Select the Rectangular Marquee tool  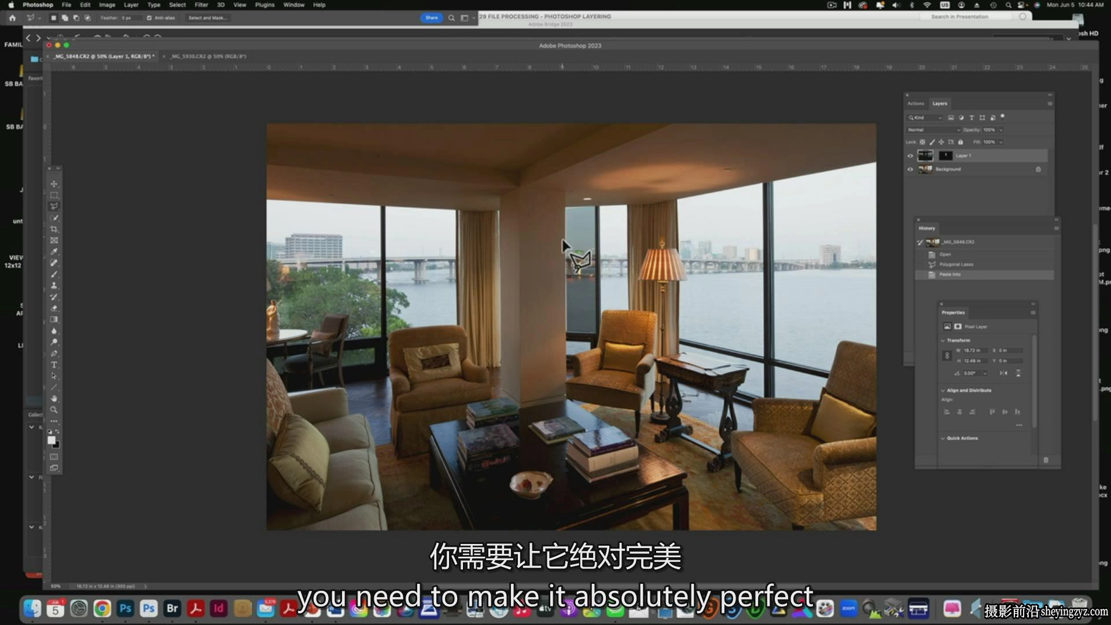point(54,195)
